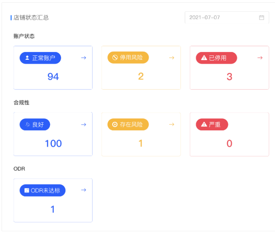This screenshot has height=234, width=275.
Task: Click the 3 disabled accounts count
Action: [x=229, y=77]
